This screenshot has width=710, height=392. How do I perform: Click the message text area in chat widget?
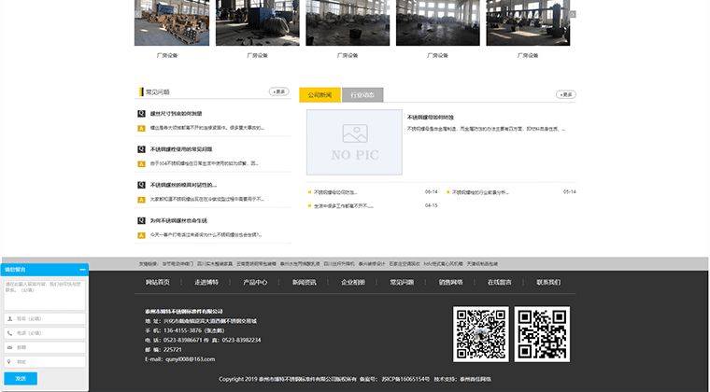click(44, 292)
